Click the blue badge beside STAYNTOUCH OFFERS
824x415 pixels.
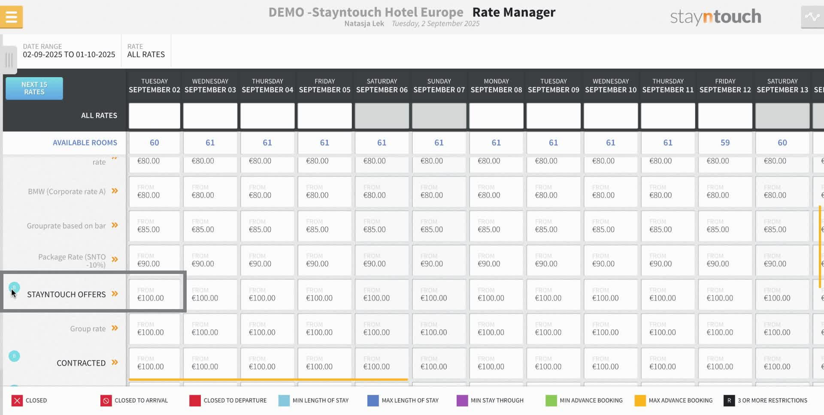(14, 287)
